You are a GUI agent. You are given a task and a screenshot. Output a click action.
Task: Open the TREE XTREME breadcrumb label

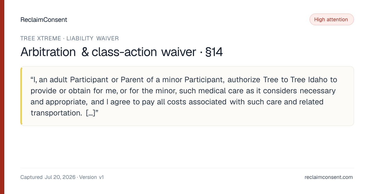click(x=40, y=38)
